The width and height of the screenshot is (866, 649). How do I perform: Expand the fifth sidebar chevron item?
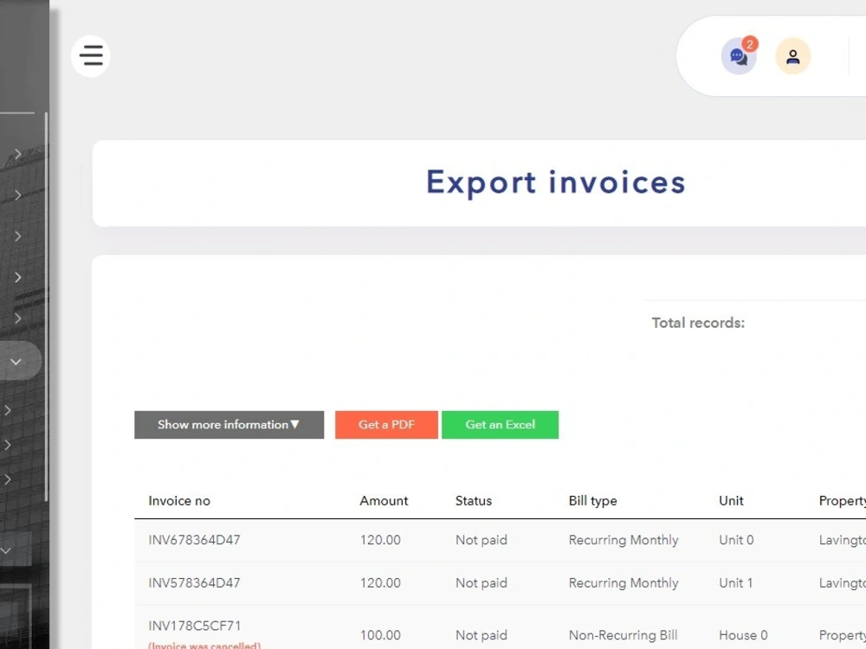click(17, 318)
